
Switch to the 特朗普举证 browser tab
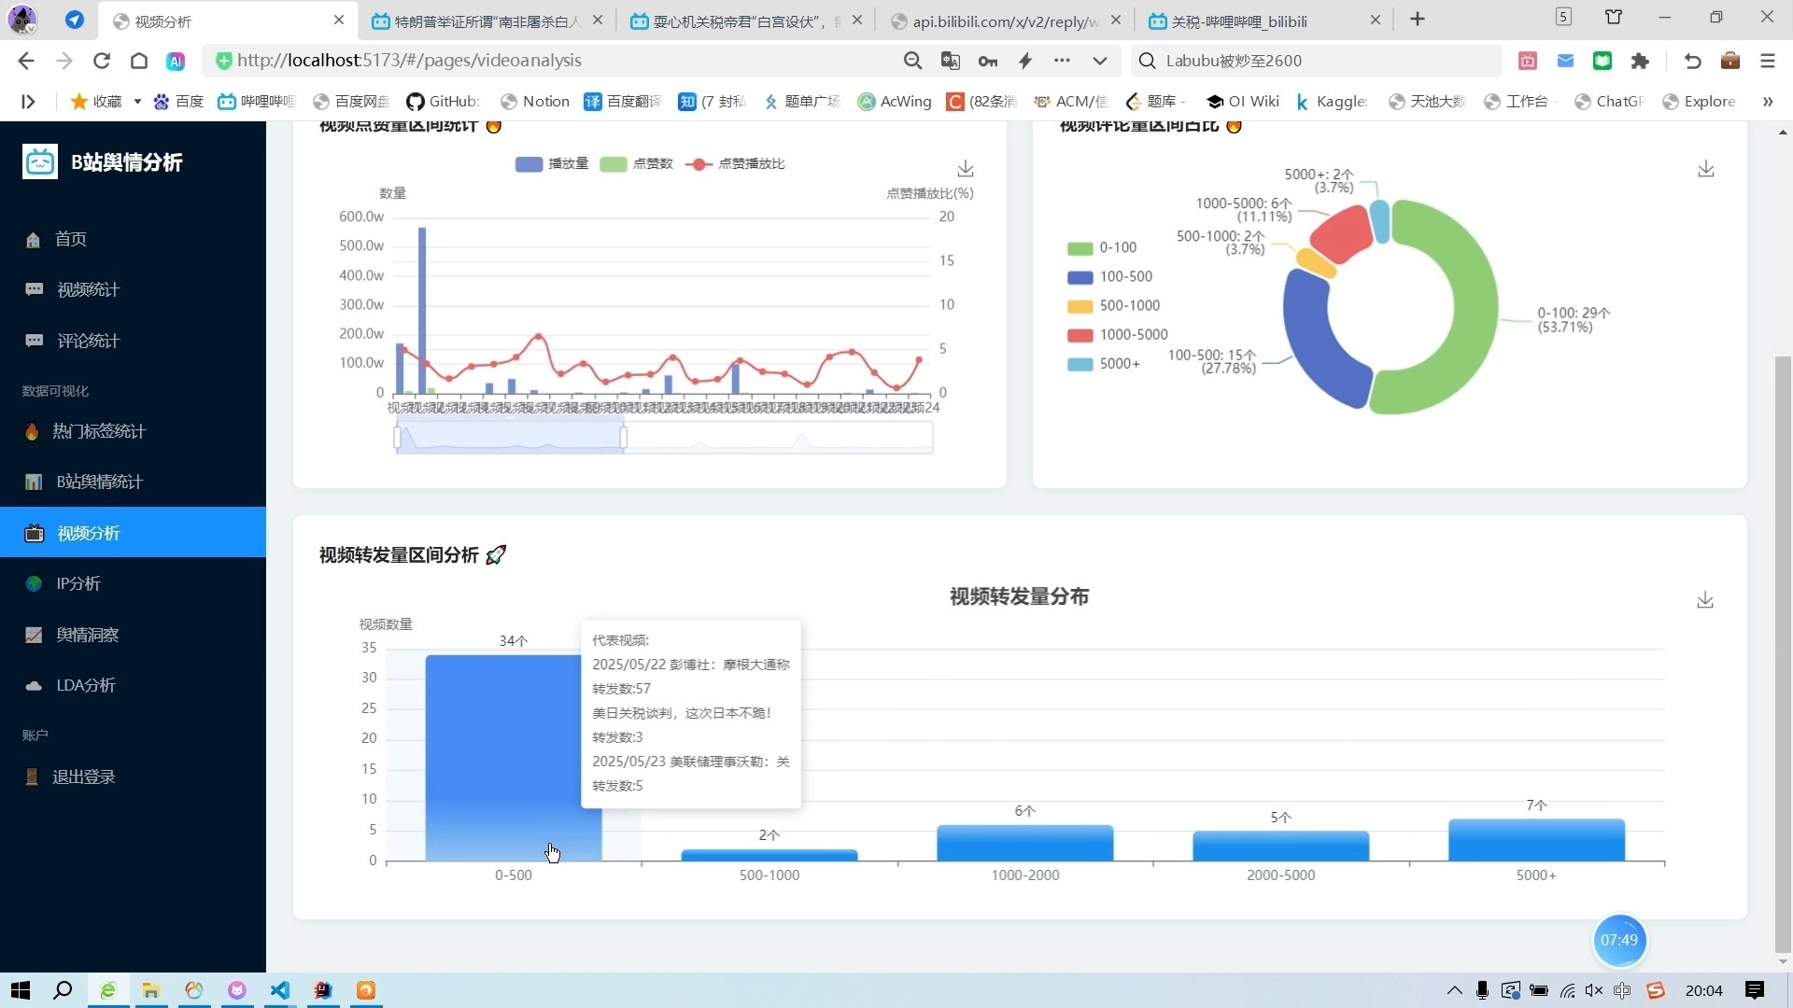[x=486, y=21]
